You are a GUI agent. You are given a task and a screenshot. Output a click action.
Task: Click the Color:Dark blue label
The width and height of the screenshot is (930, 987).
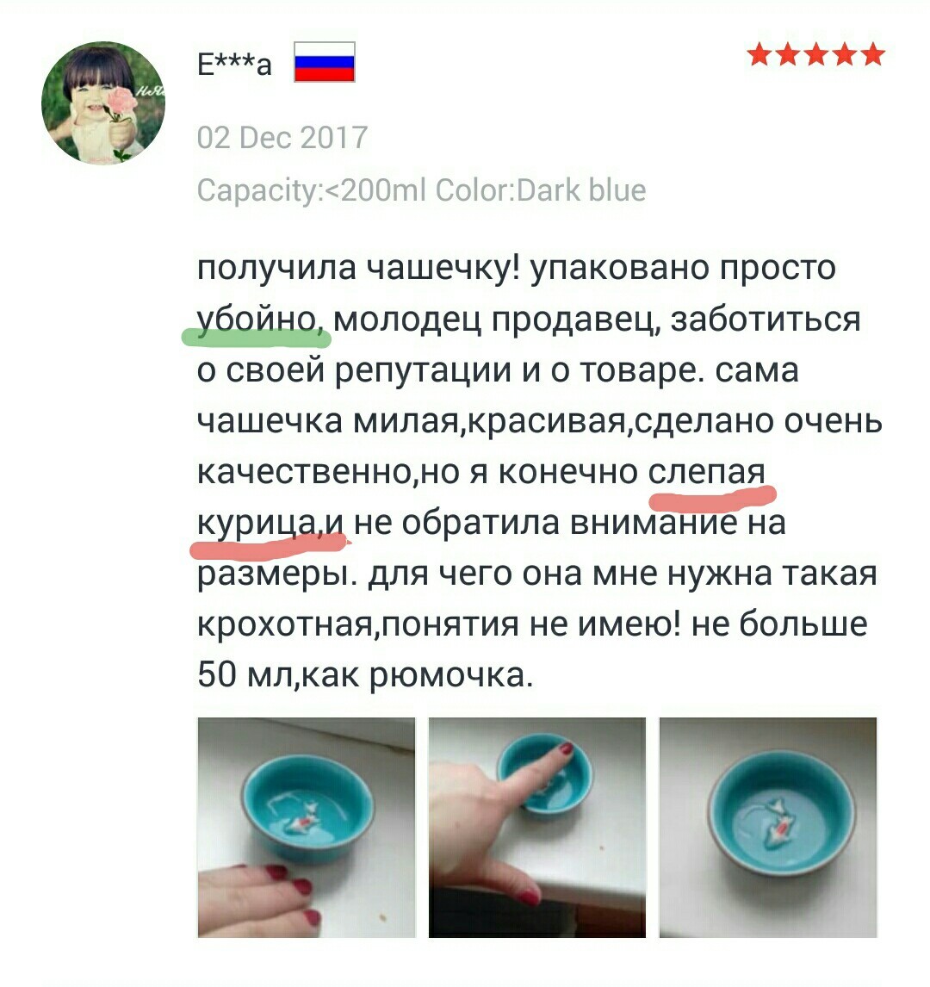pos(541,190)
